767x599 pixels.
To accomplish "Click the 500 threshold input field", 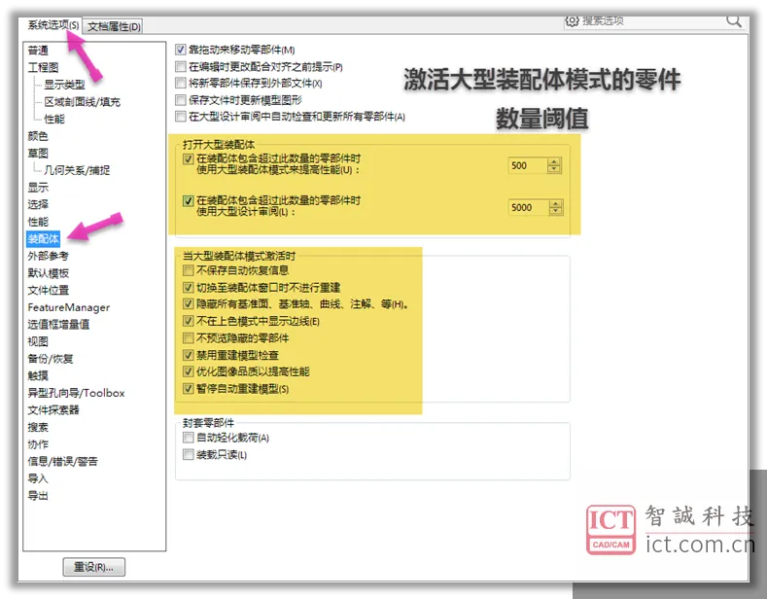I will (x=528, y=165).
